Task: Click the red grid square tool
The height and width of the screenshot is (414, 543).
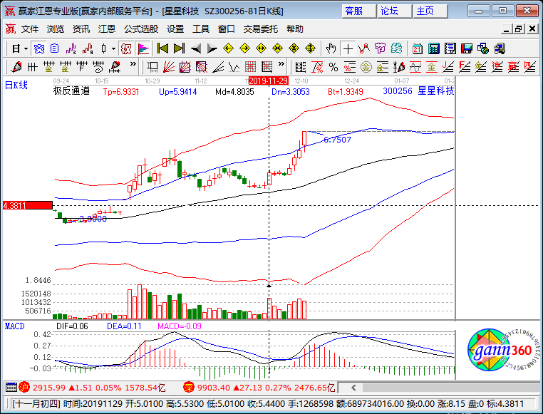Action: (250, 67)
